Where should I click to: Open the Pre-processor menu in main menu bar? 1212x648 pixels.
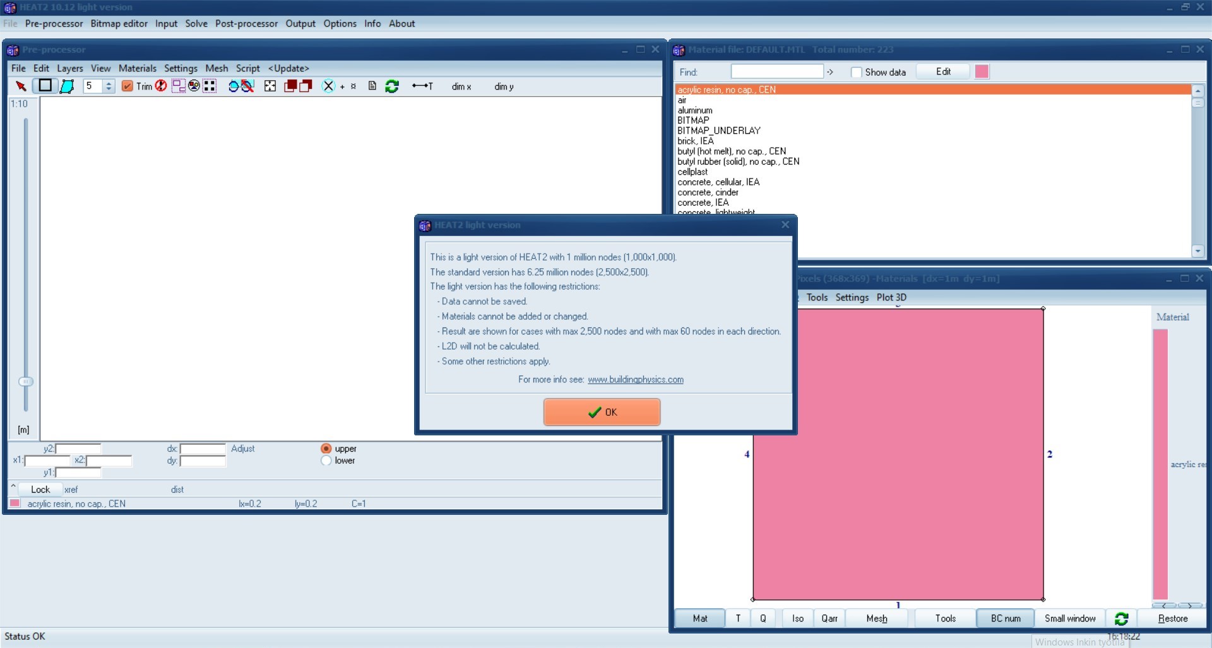click(54, 24)
